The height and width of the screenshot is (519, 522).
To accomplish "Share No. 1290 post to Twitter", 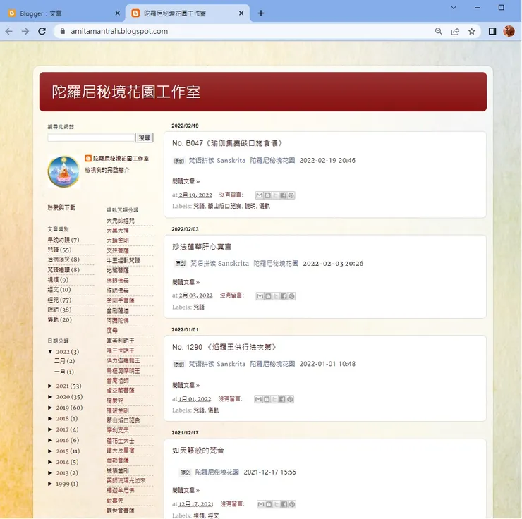I will pyautogui.click(x=274, y=399).
